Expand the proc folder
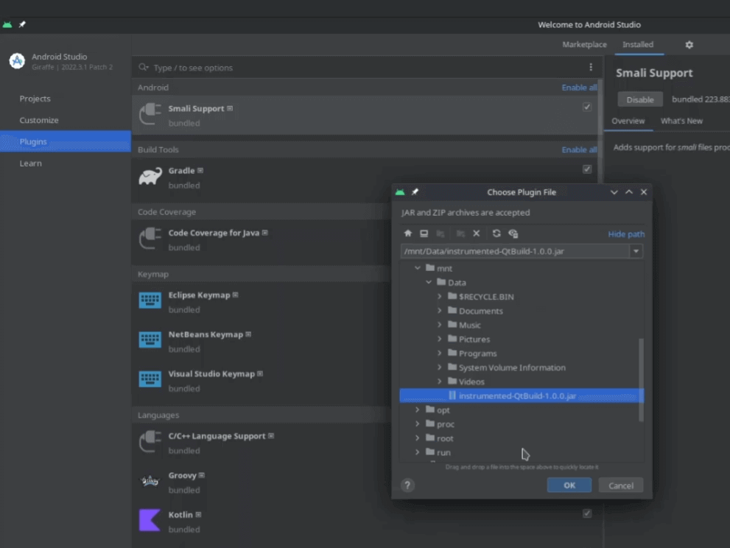The height and width of the screenshot is (548, 730). click(418, 424)
